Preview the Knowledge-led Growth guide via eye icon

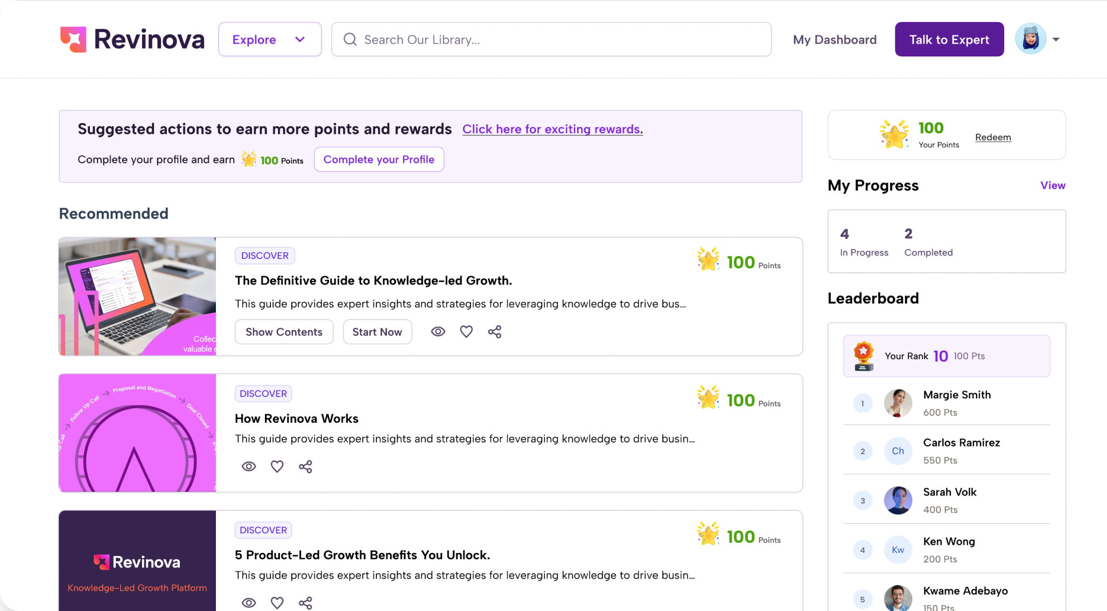[x=438, y=331]
